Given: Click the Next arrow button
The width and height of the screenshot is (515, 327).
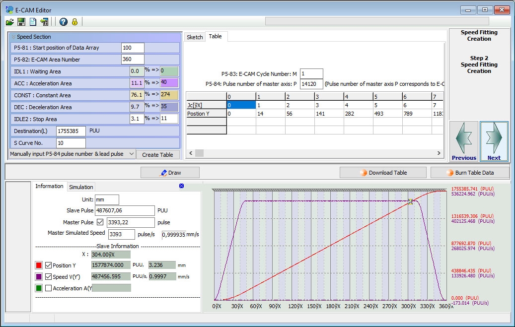Looking at the screenshot, I should [x=494, y=141].
